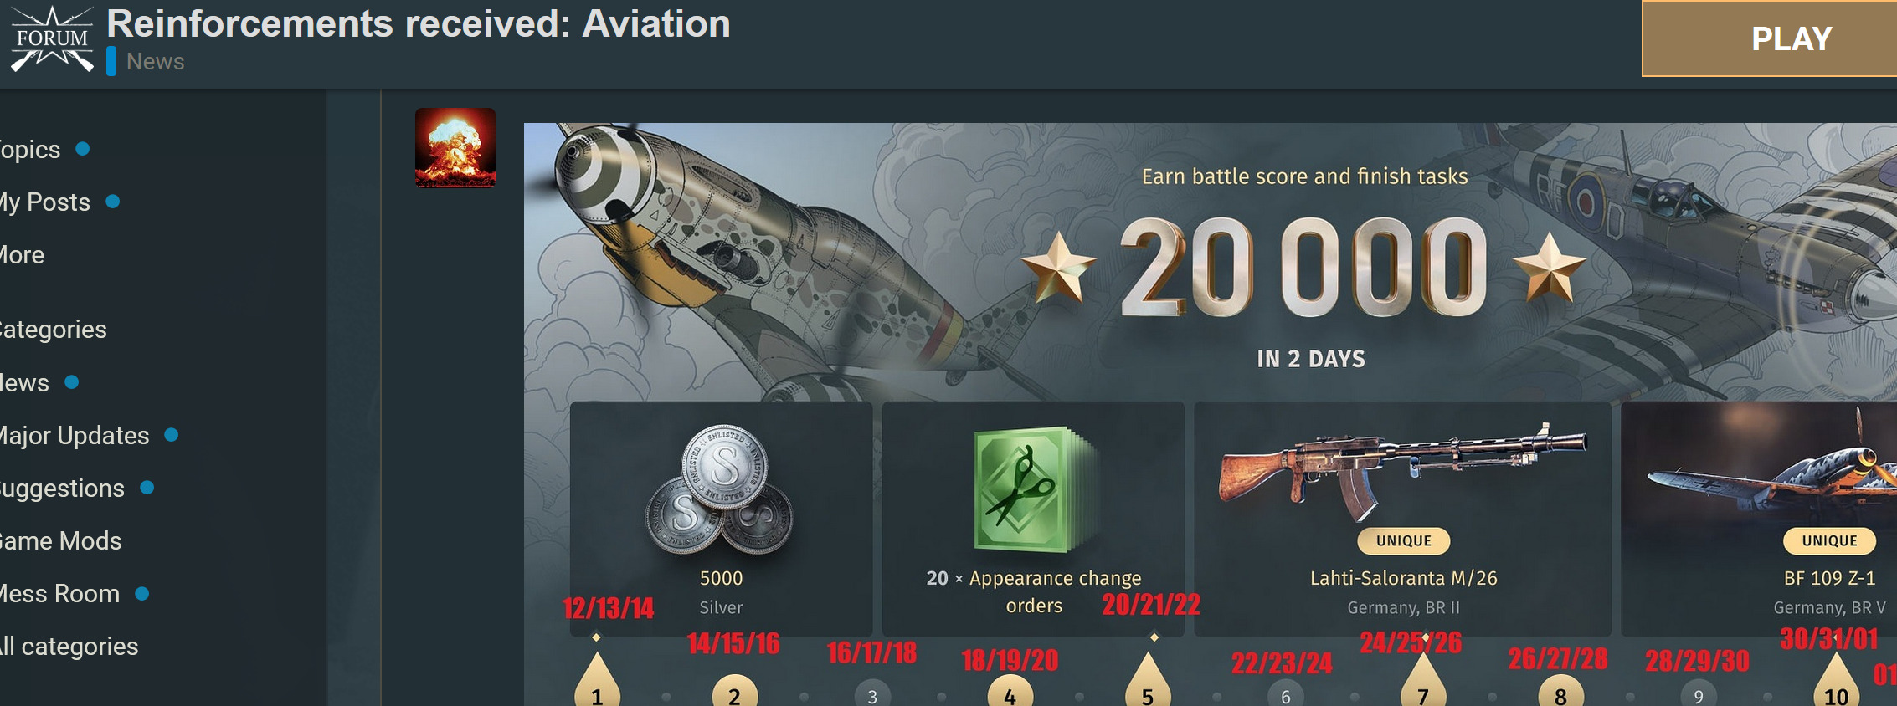Click stage 8 circle on progress track
Screen dimensions: 1897x706
(x=1560, y=692)
